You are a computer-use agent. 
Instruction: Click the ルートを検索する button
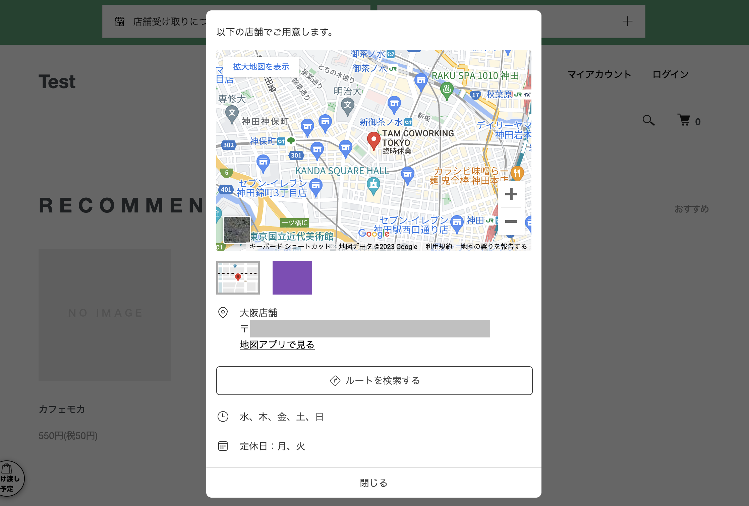point(374,380)
